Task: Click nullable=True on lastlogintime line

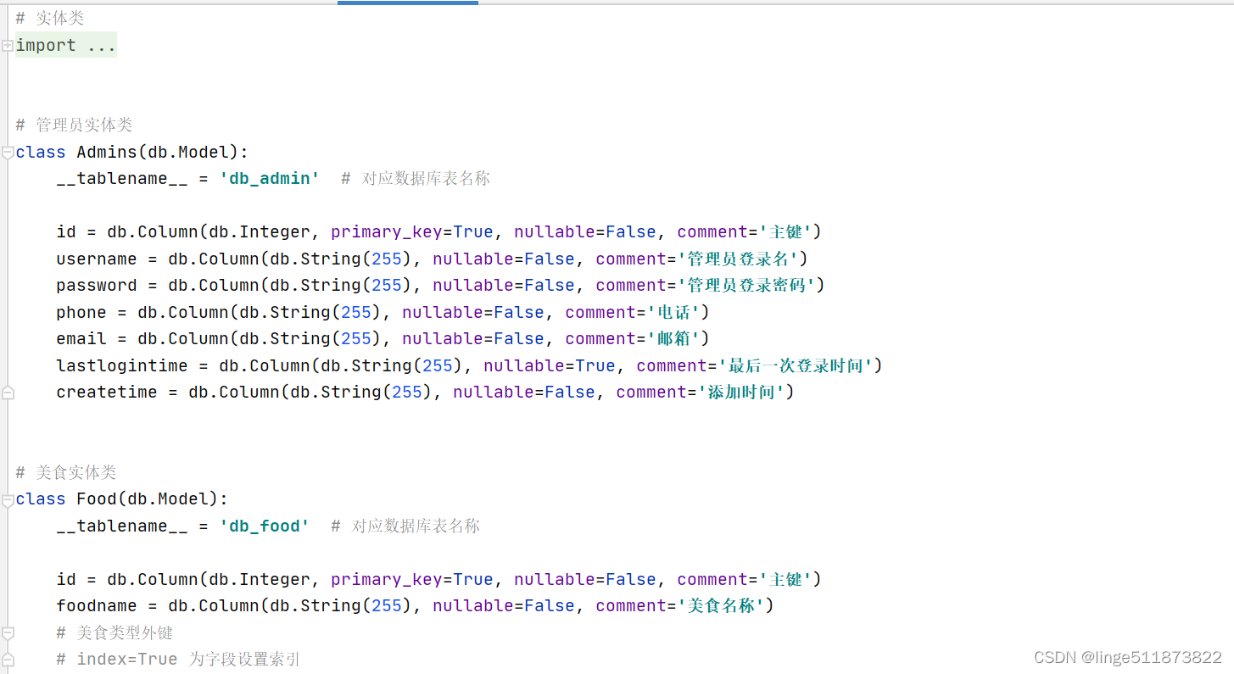Action: pos(550,366)
